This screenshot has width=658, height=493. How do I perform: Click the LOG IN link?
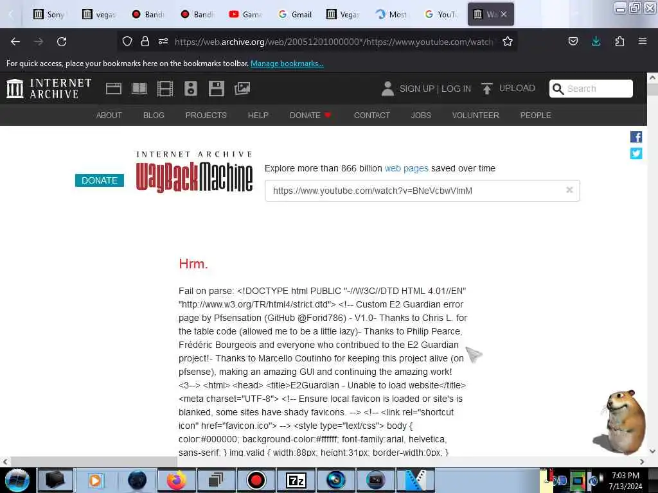456,89
